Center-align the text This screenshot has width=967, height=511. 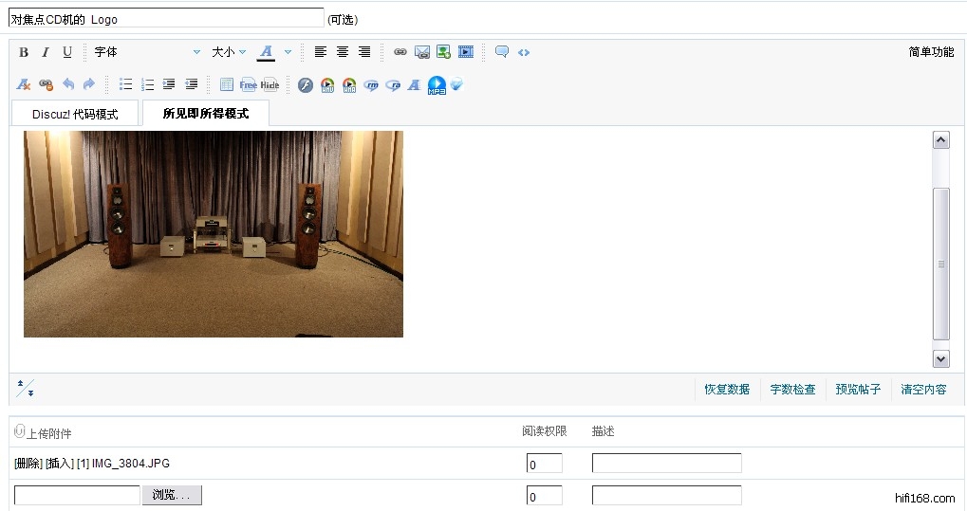(343, 52)
